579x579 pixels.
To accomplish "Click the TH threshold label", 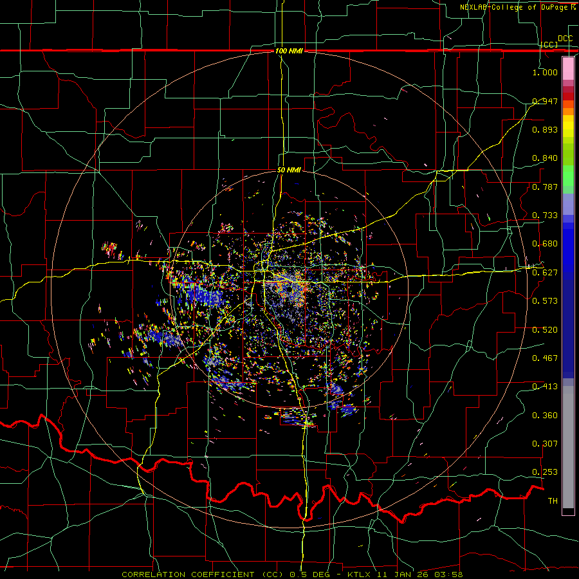I will tap(553, 501).
